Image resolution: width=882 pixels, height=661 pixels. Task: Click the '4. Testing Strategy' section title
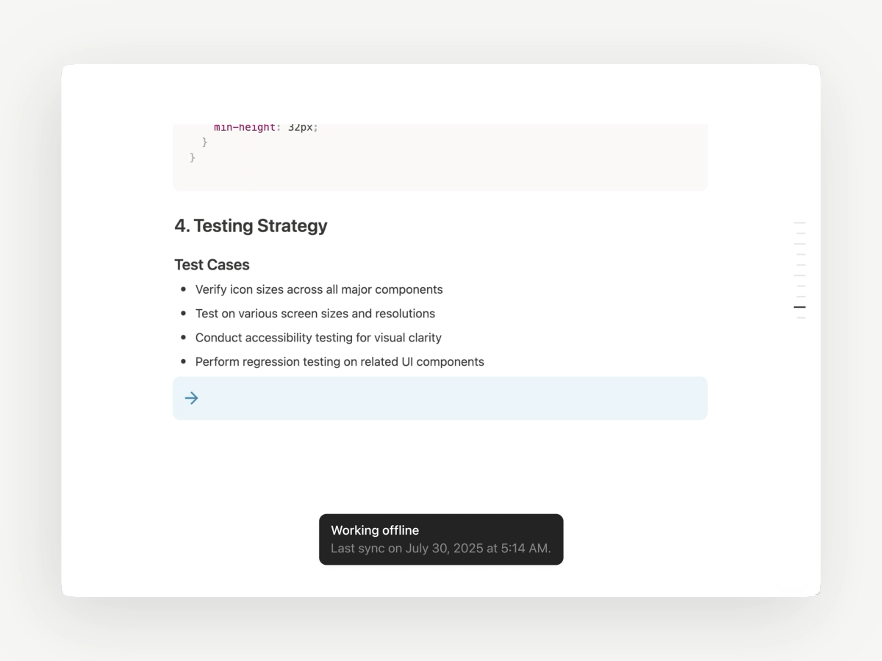pos(251,225)
